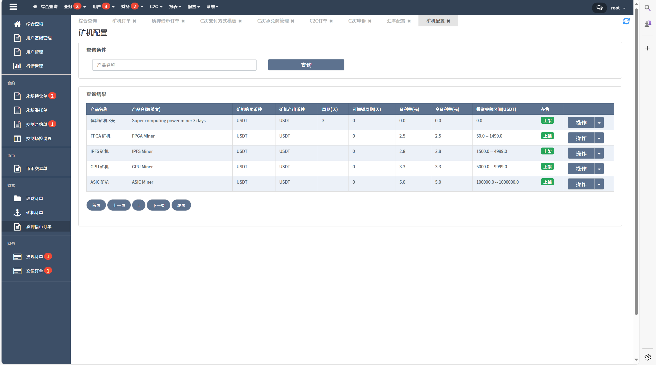The width and height of the screenshot is (656, 365).
Task: Switch to 综合查询 tab
Action: [89, 21]
